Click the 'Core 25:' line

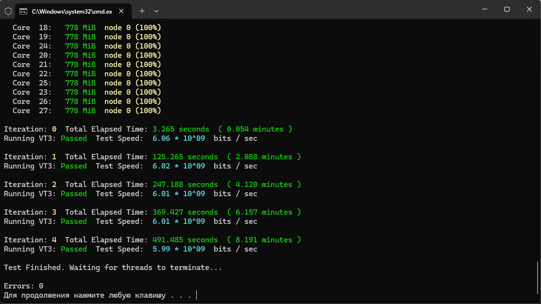coord(86,83)
